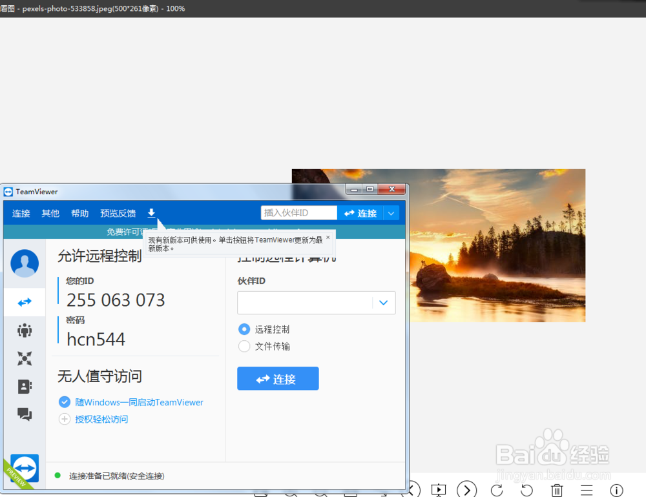Minimize the TeamViewer window
This screenshot has height=497, width=646.
click(x=354, y=189)
